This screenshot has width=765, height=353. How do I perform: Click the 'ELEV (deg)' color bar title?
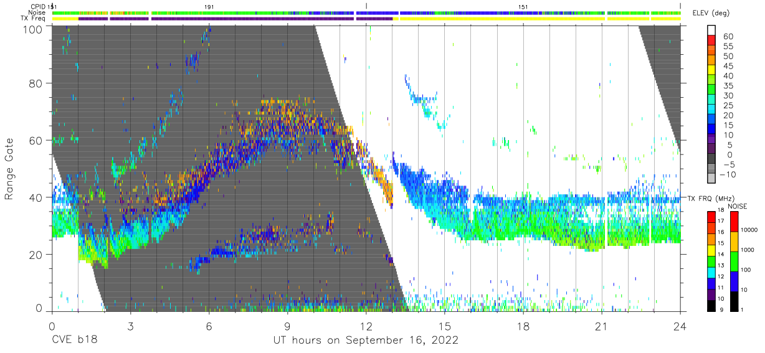click(711, 13)
